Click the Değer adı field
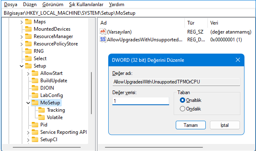Image resolution: width=256 pixels, height=151 pixels. (x=176, y=82)
